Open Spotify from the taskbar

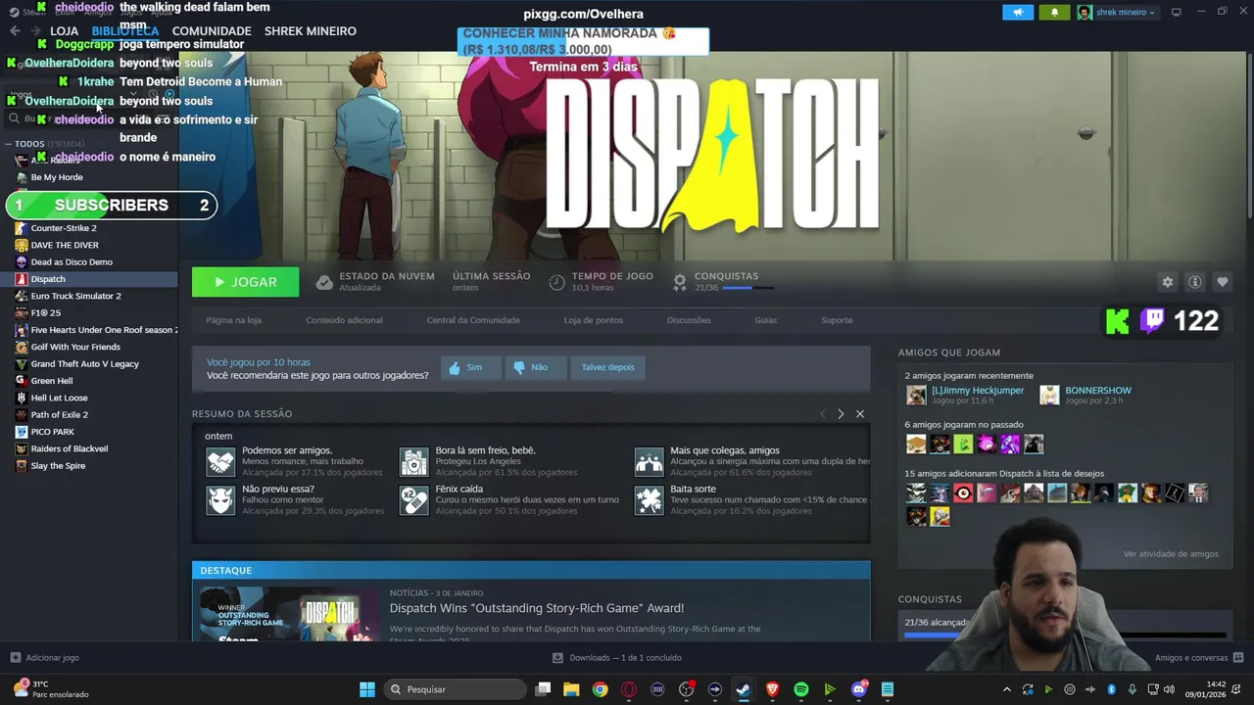coord(801,689)
